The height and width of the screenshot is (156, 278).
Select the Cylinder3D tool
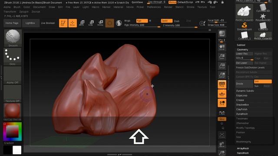263,8
